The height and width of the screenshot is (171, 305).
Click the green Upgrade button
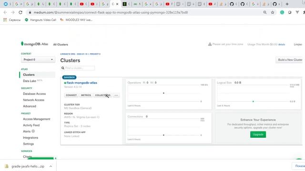tap(258, 134)
